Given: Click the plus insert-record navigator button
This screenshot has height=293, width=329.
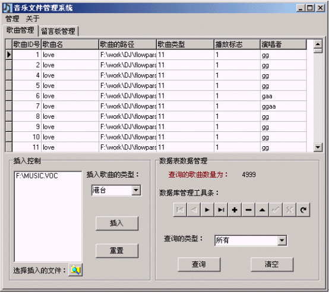Looking at the screenshot, I should [235, 210].
